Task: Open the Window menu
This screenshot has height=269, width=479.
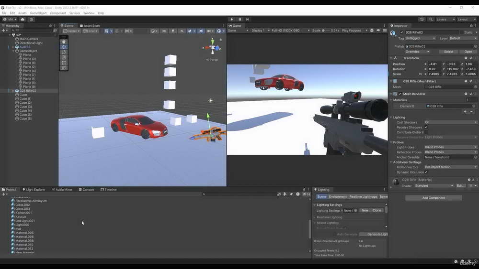Action: coord(89,13)
